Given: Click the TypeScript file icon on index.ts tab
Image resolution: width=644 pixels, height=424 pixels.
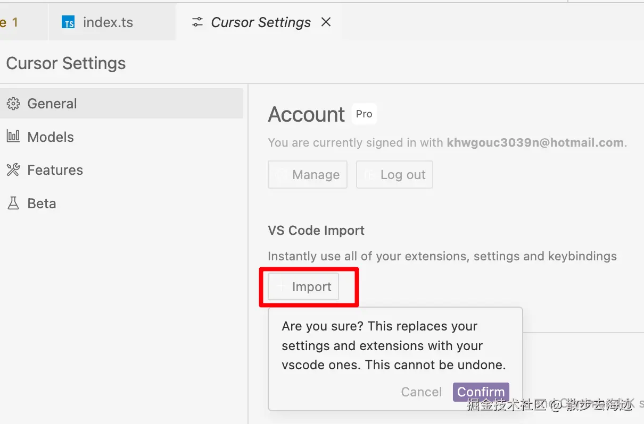Looking at the screenshot, I should (68, 22).
